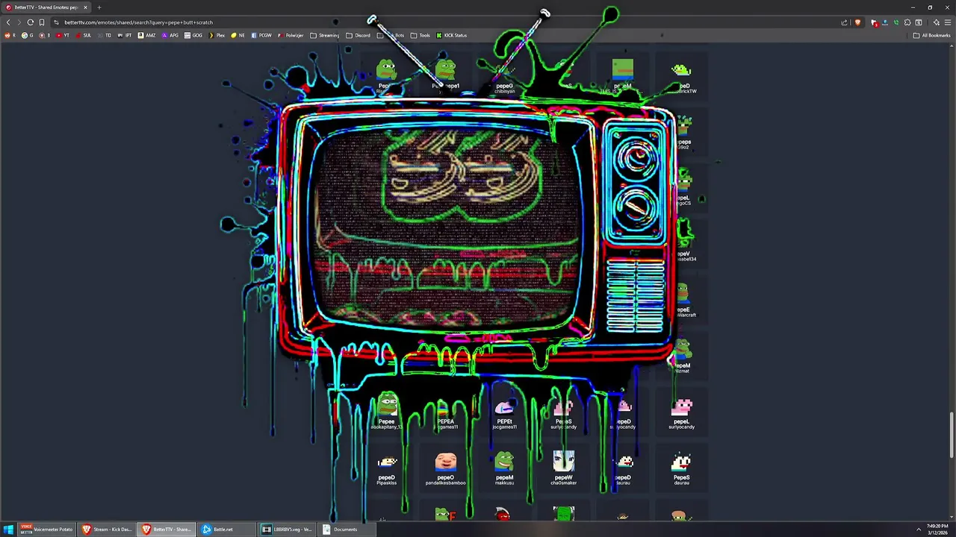This screenshot has width=956, height=537.
Task: Open the Plex bookmark
Action: click(x=217, y=35)
